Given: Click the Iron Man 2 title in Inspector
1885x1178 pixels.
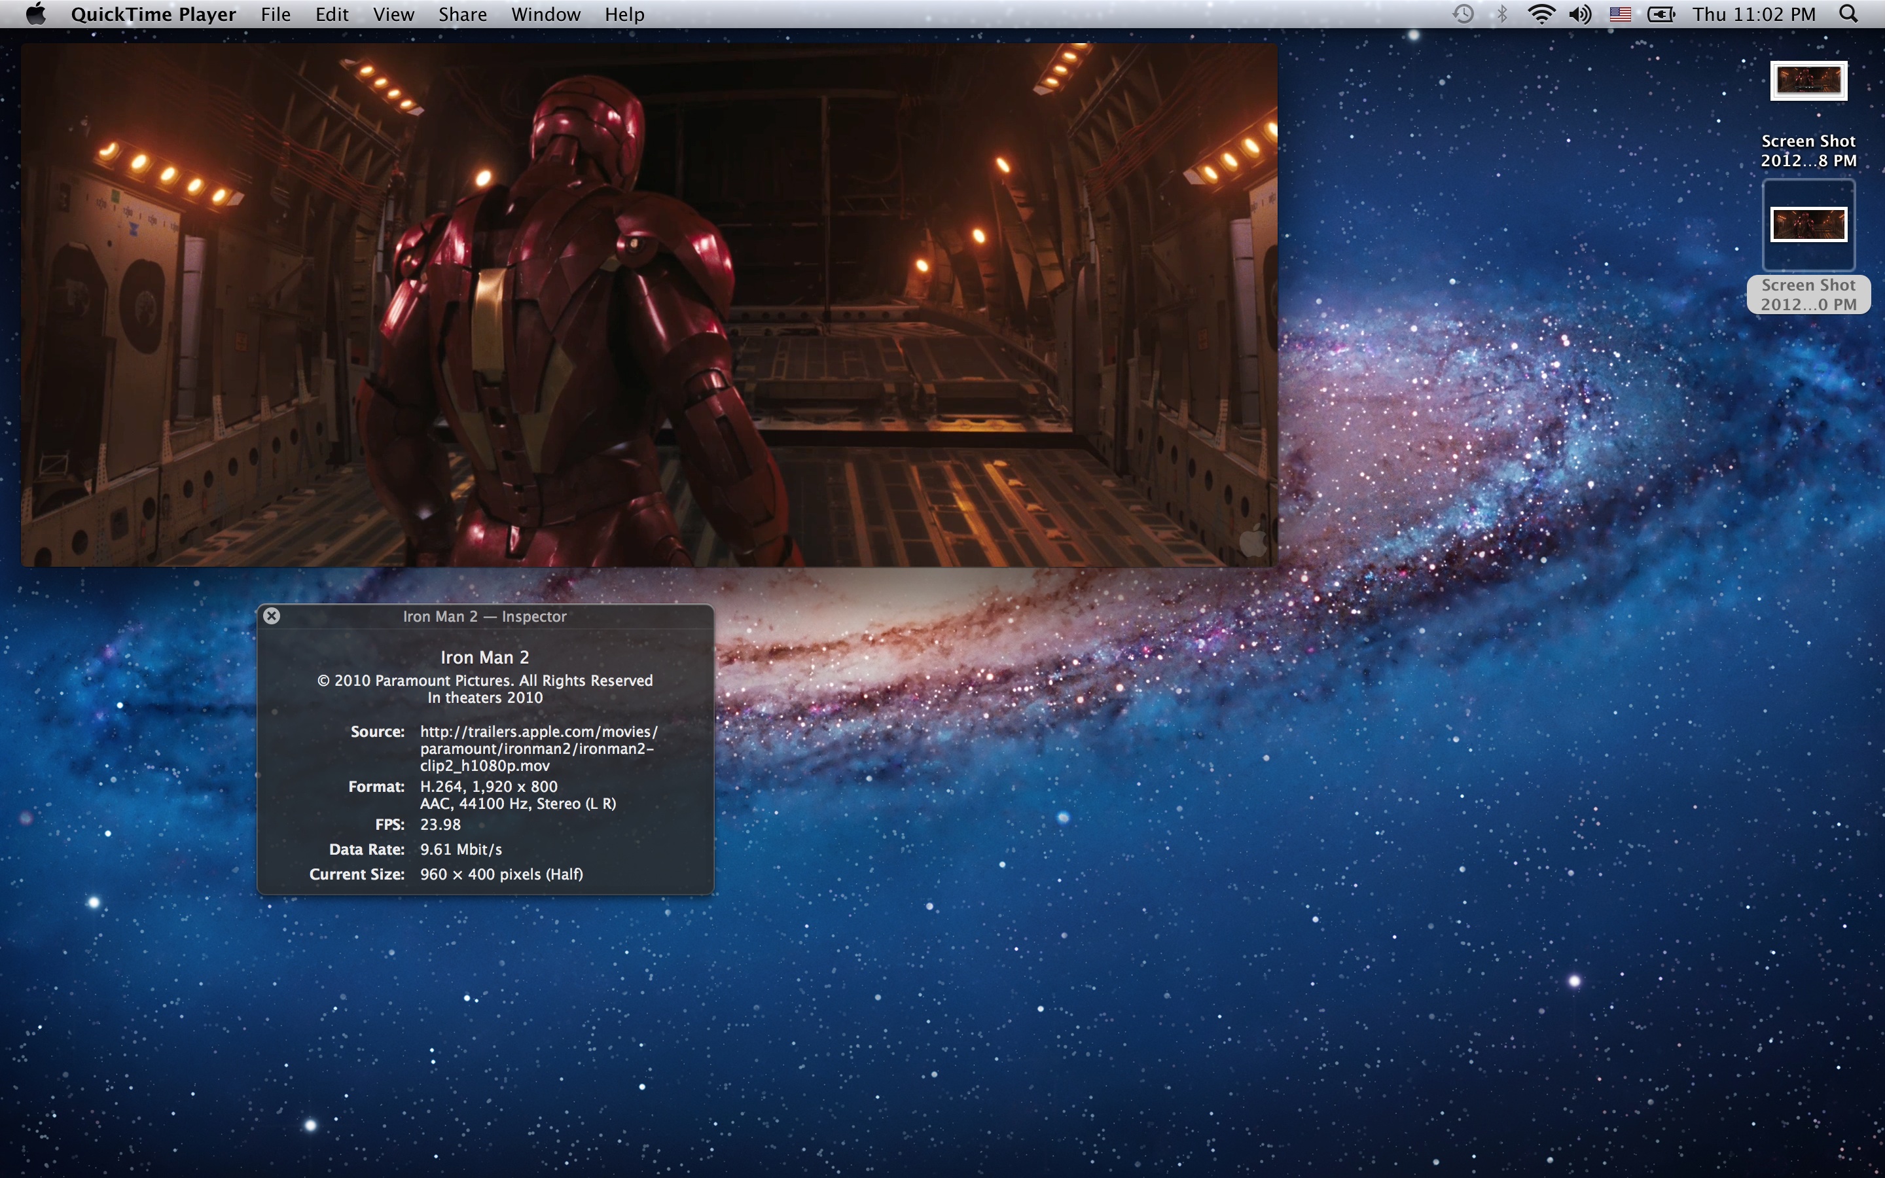Looking at the screenshot, I should click(x=484, y=657).
